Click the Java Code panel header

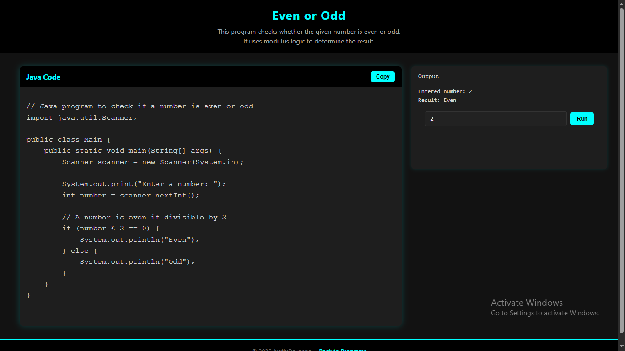coord(43,77)
